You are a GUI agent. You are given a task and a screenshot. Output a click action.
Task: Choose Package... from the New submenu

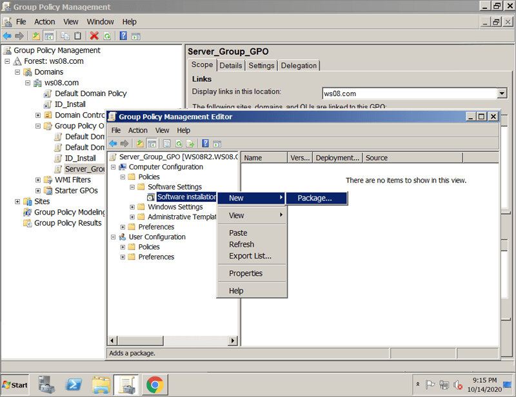click(315, 198)
